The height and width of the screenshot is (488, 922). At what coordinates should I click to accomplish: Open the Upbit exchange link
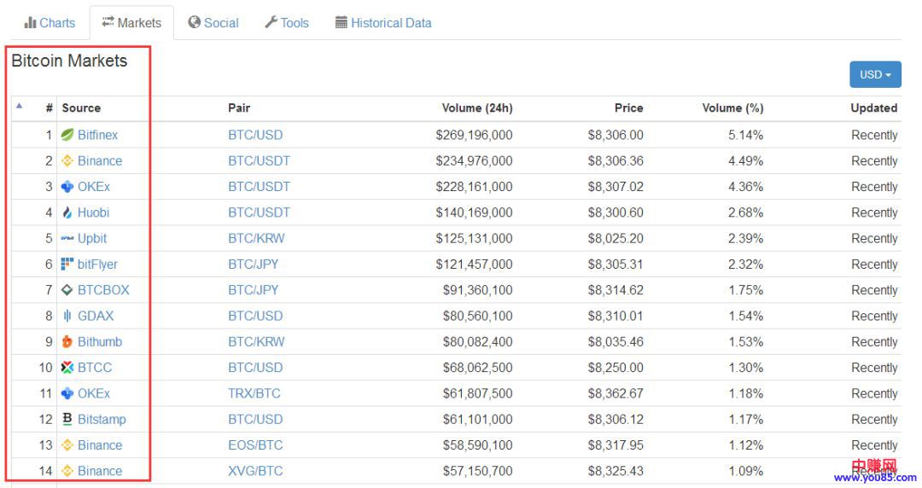92,238
